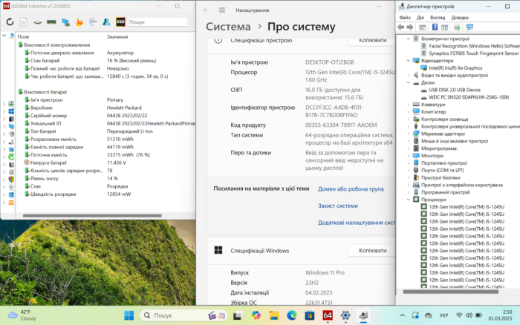Click the update driver icon in Device Manager toolbar
Screen dimensions: 520x325
(x=457, y=27)
